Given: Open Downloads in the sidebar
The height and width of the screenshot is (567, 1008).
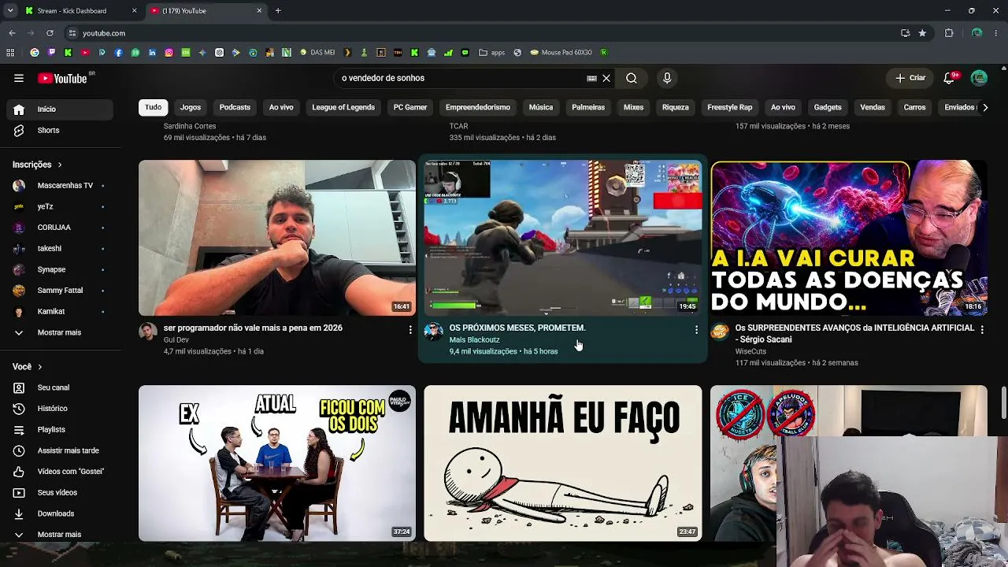Looking at the screenshot, I should [60, 513].
